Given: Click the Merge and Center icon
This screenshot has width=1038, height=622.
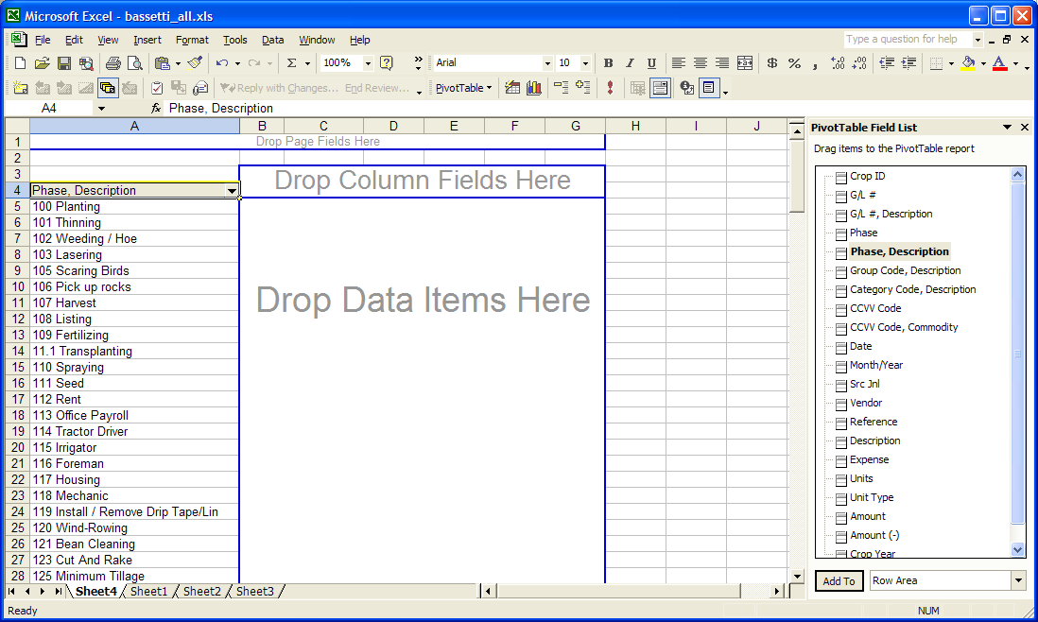Looking at the screenshot, I should click(x=745, y=63).
